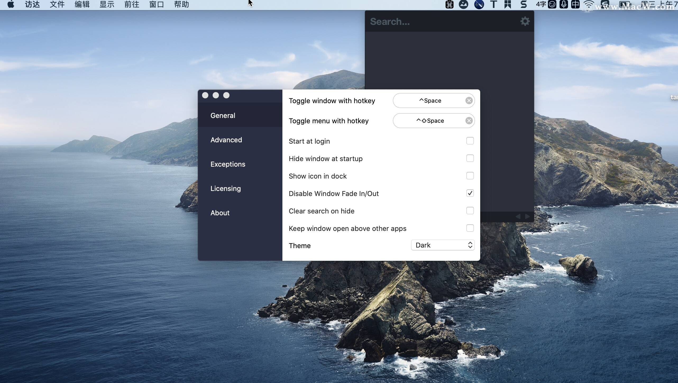
Task: Go to the Licensing section
Action: coord(226,189)
